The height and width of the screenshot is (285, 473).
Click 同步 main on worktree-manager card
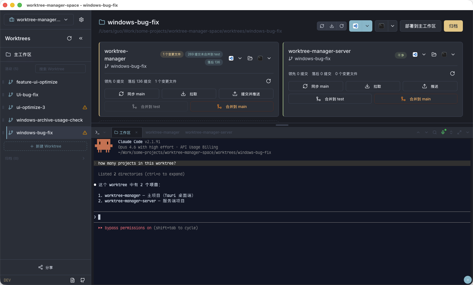pyautogui.click(x=132, y=94)
